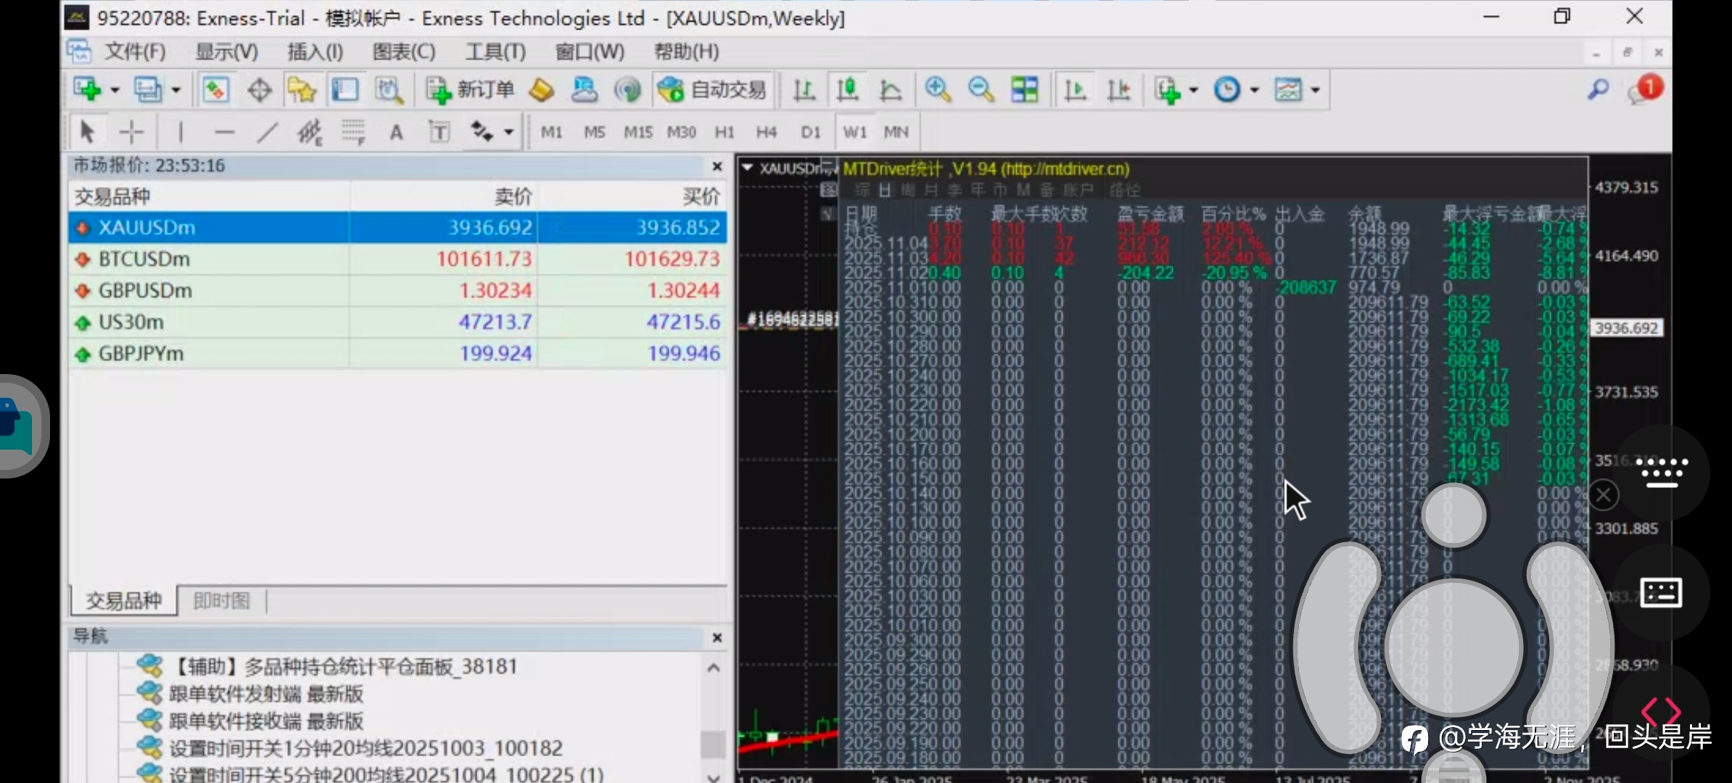
Task: Click the zoom in magnifier icon
Action: [x=938, y=90]
